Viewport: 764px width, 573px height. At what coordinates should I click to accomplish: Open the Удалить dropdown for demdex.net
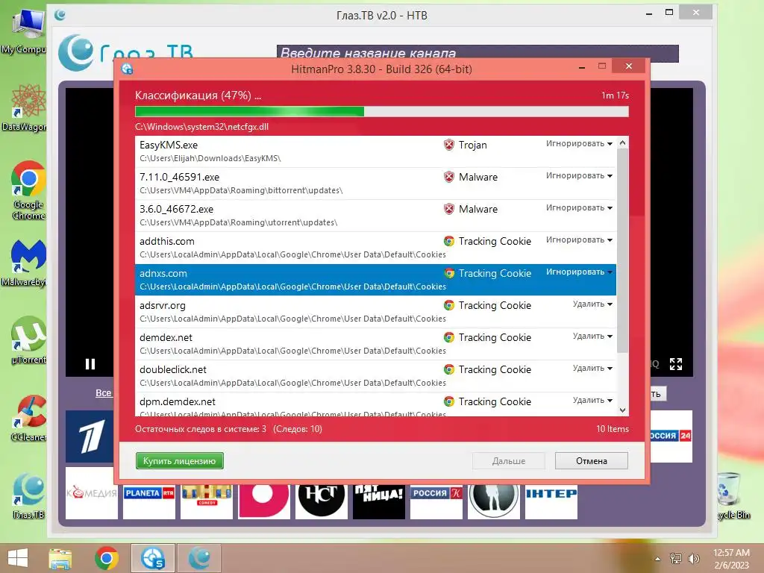coord(592,336)
